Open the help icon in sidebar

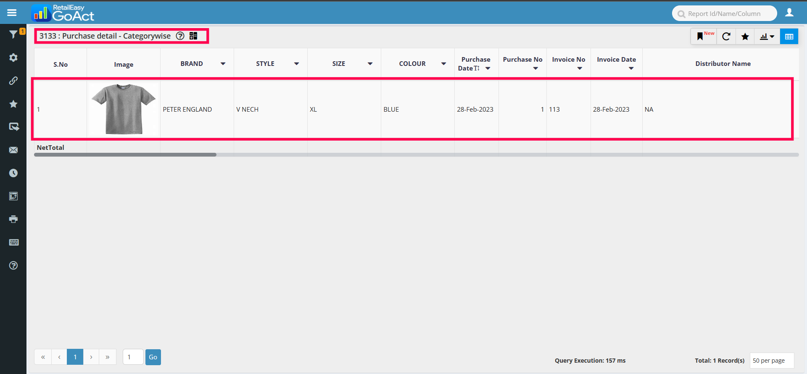13,265
